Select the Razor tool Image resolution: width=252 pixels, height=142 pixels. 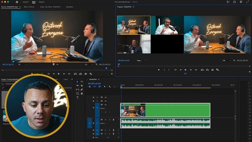pyautogui.click(x=82, y=86)
